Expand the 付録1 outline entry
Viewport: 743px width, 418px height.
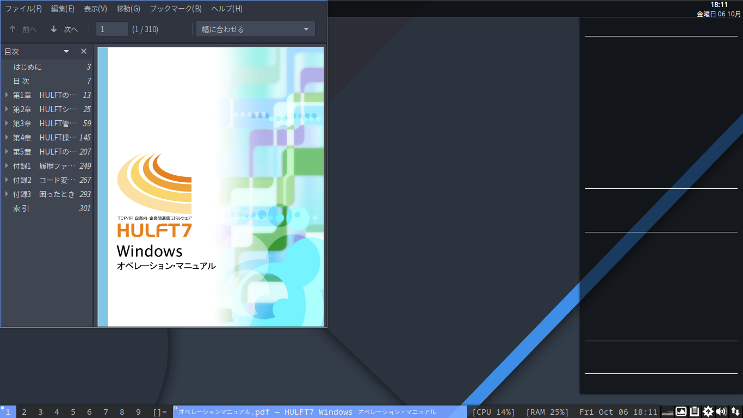[7, 165]
